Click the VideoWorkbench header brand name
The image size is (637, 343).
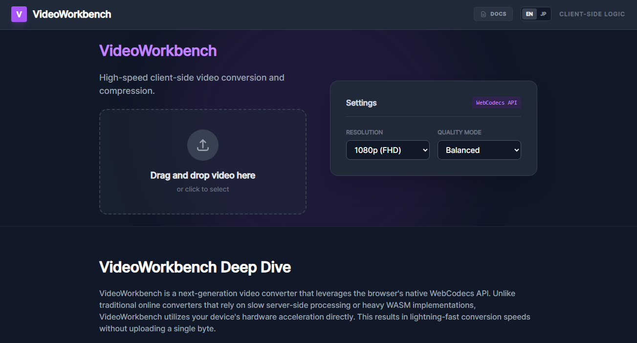[72, 14]
